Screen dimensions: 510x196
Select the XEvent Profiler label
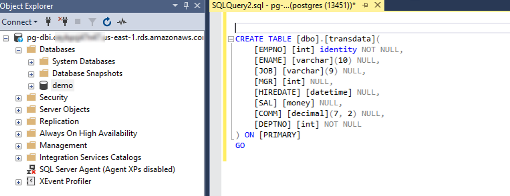pyautogui.click(x=65, y=181)
